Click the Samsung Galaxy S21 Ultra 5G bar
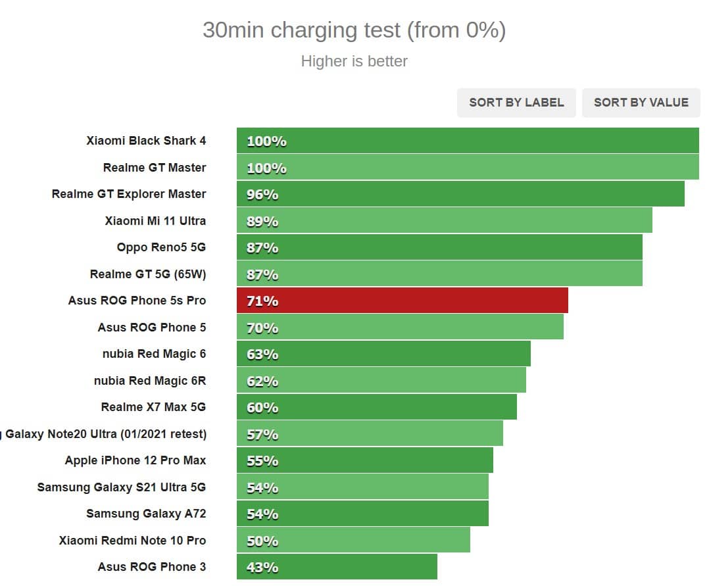Viewport: 709px width, 586px height. click(362, 487)
